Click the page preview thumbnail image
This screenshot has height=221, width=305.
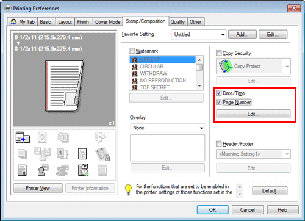point(65,86)
